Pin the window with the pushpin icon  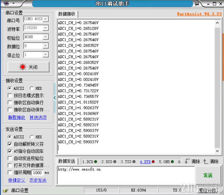click(197, 4)
